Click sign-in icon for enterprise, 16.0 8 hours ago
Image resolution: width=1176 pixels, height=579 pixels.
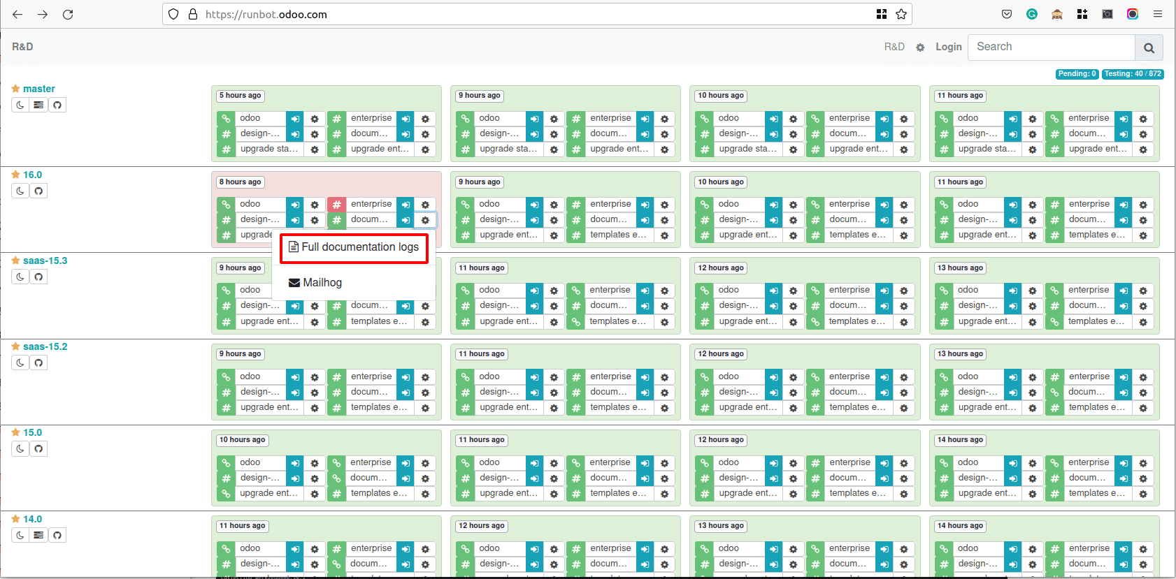(x=406, y=205)
